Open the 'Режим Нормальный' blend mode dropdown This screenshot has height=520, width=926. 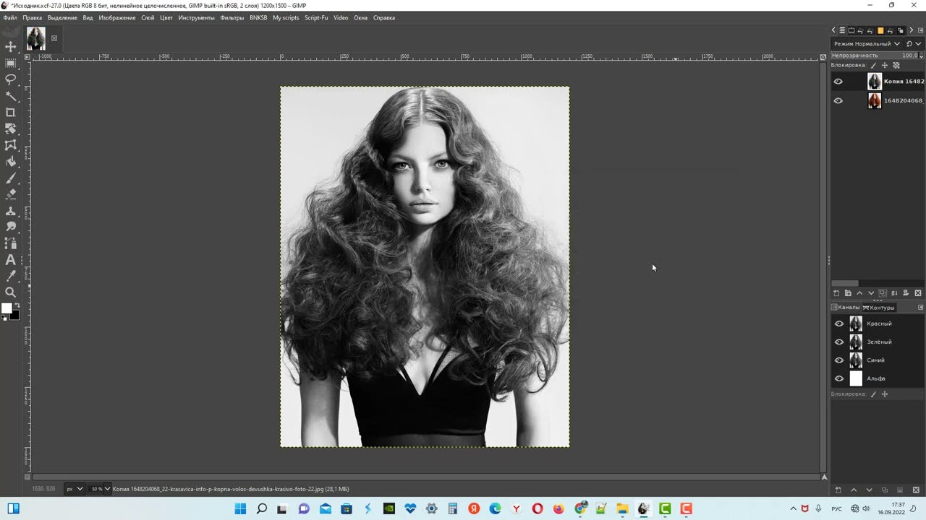pyautogui.click(x=867, y=44)
